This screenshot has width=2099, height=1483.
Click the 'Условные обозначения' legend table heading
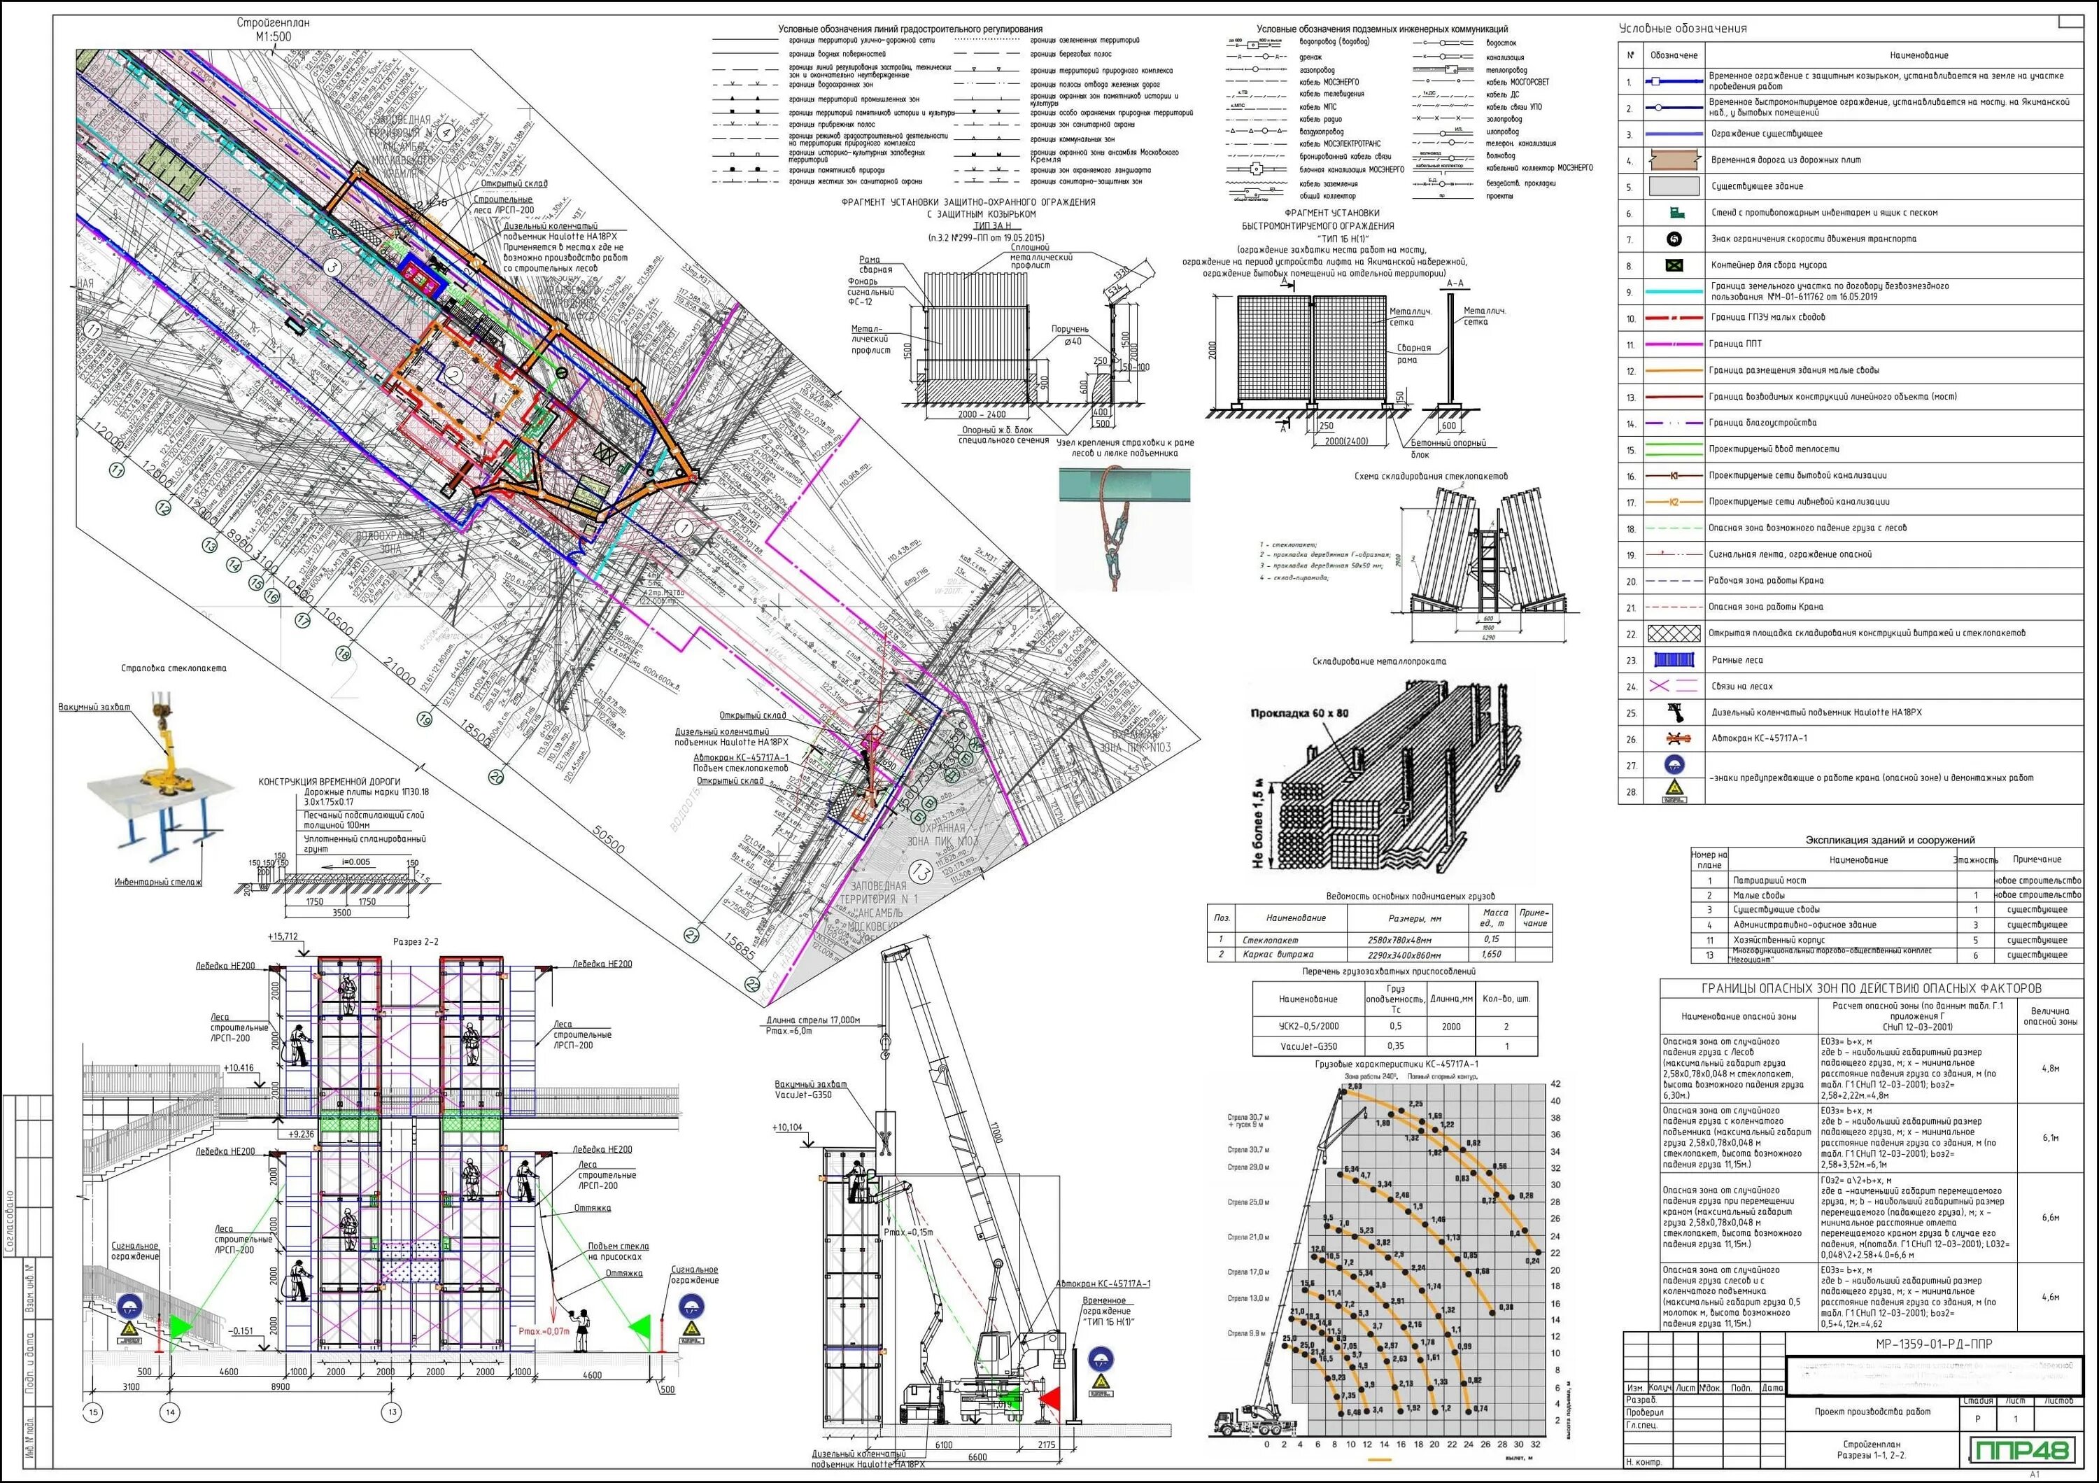tap(1683, 28)
